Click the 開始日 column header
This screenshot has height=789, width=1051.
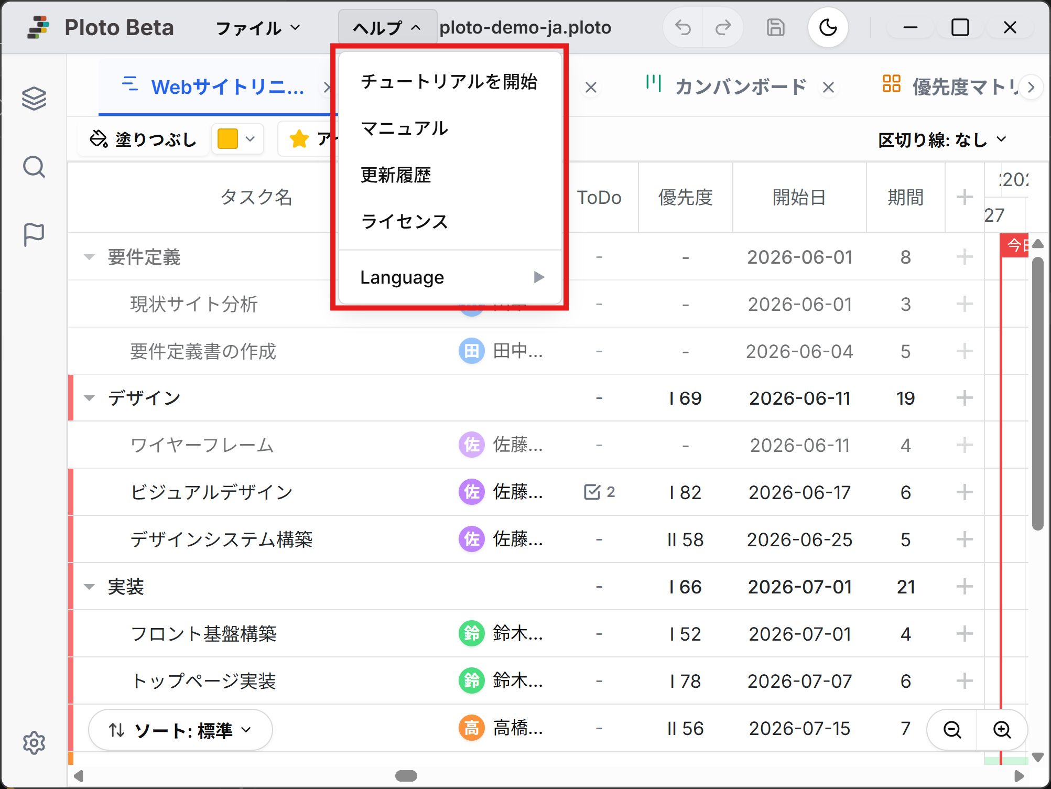[x=799, y=197]
